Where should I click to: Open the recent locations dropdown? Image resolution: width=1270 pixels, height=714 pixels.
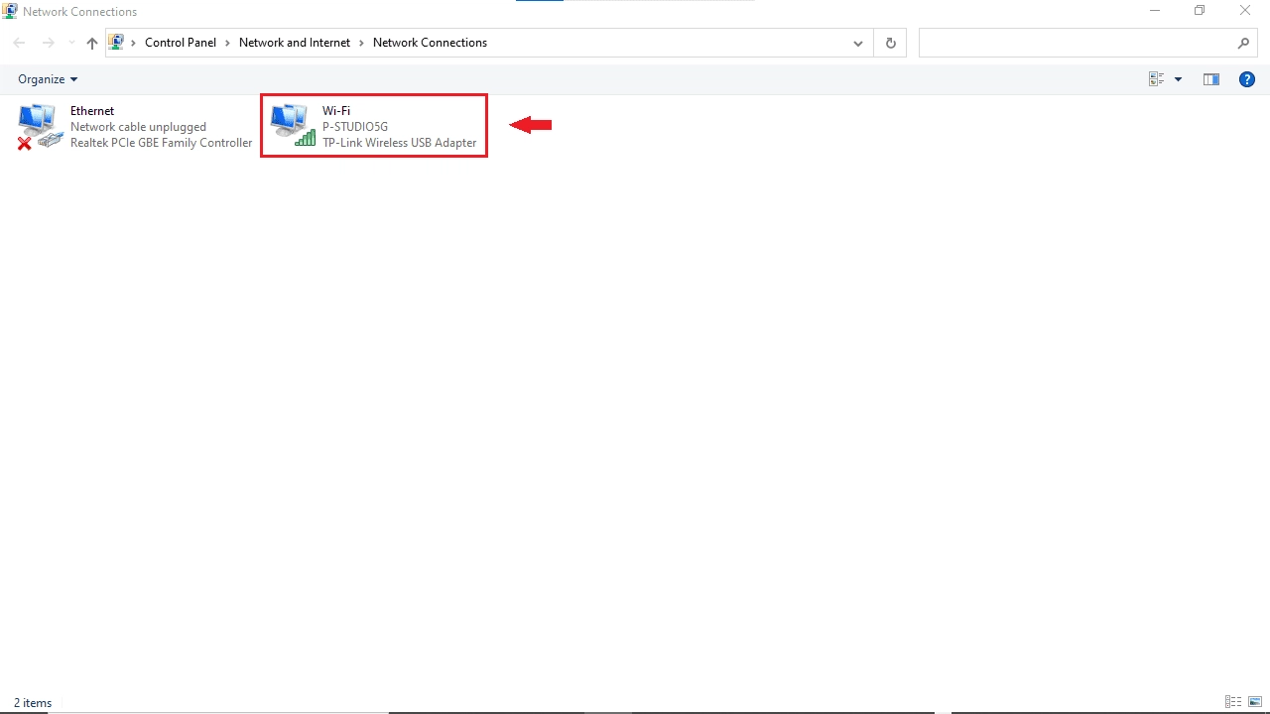70,43
